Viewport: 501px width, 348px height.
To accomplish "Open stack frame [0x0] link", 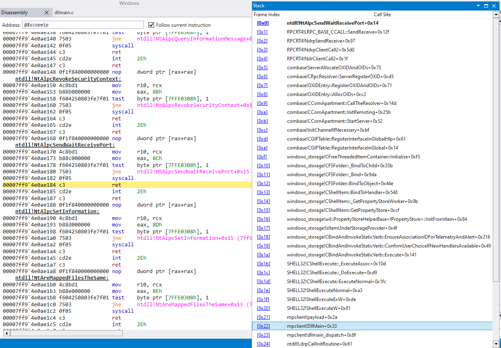I will point(263,23).
